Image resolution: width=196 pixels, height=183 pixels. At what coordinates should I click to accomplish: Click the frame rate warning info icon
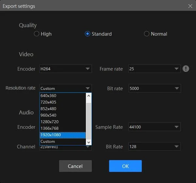click(186, 69)
